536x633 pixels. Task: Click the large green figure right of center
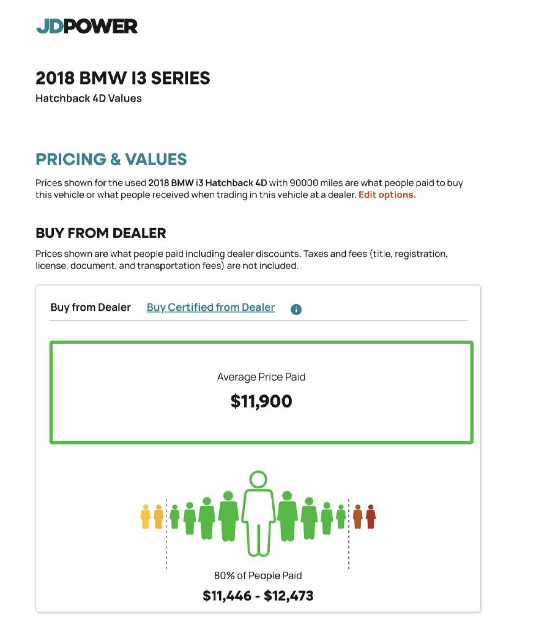tap(287, 516)
